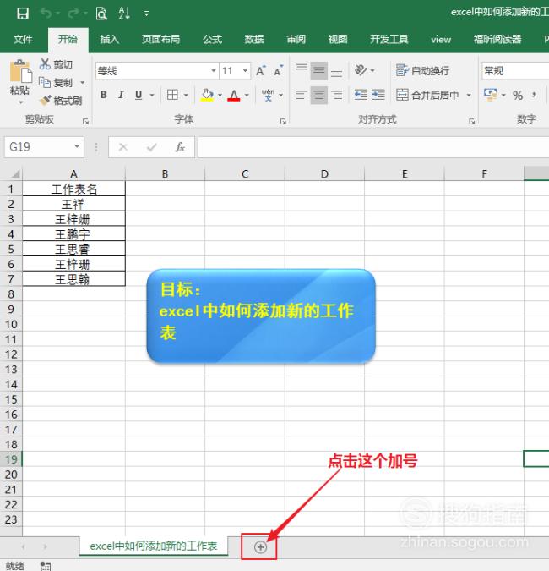
Task: Click the 合并后居中 merge button
Action: 427,95
